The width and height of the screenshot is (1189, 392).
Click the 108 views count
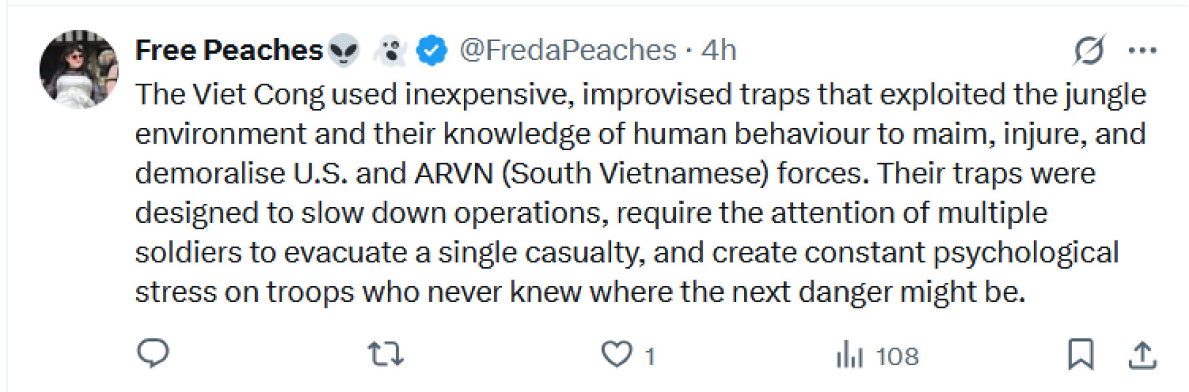(x=897, y=357)
